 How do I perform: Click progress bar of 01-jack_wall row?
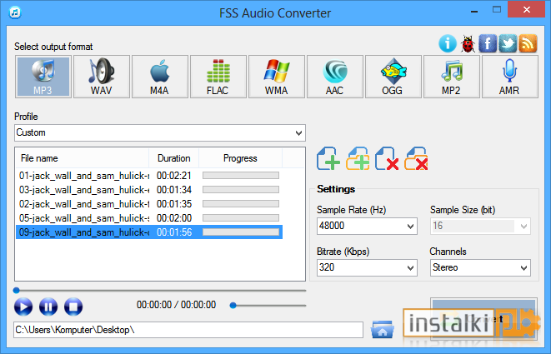click(x=241, y=175)
